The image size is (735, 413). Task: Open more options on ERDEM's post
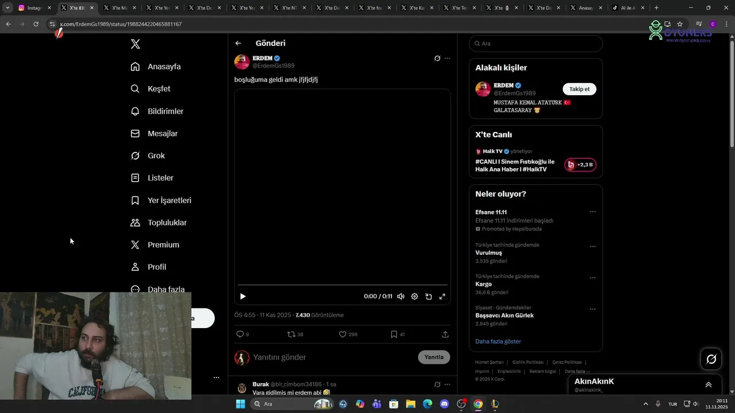(447, 59)
